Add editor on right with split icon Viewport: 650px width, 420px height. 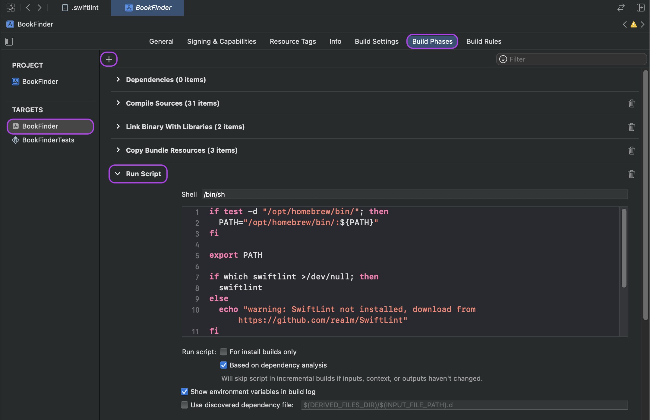[640, 8]
